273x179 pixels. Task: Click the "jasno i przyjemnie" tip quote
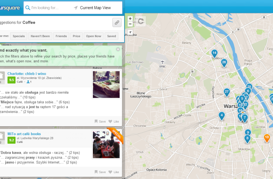(38, 162)
